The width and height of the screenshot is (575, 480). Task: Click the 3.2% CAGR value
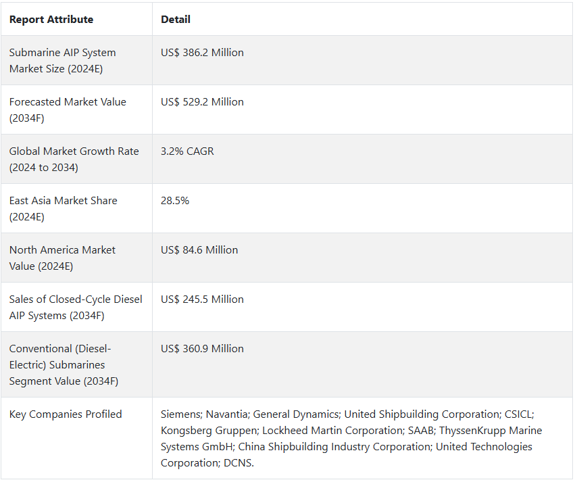click(x=187, y=151)
